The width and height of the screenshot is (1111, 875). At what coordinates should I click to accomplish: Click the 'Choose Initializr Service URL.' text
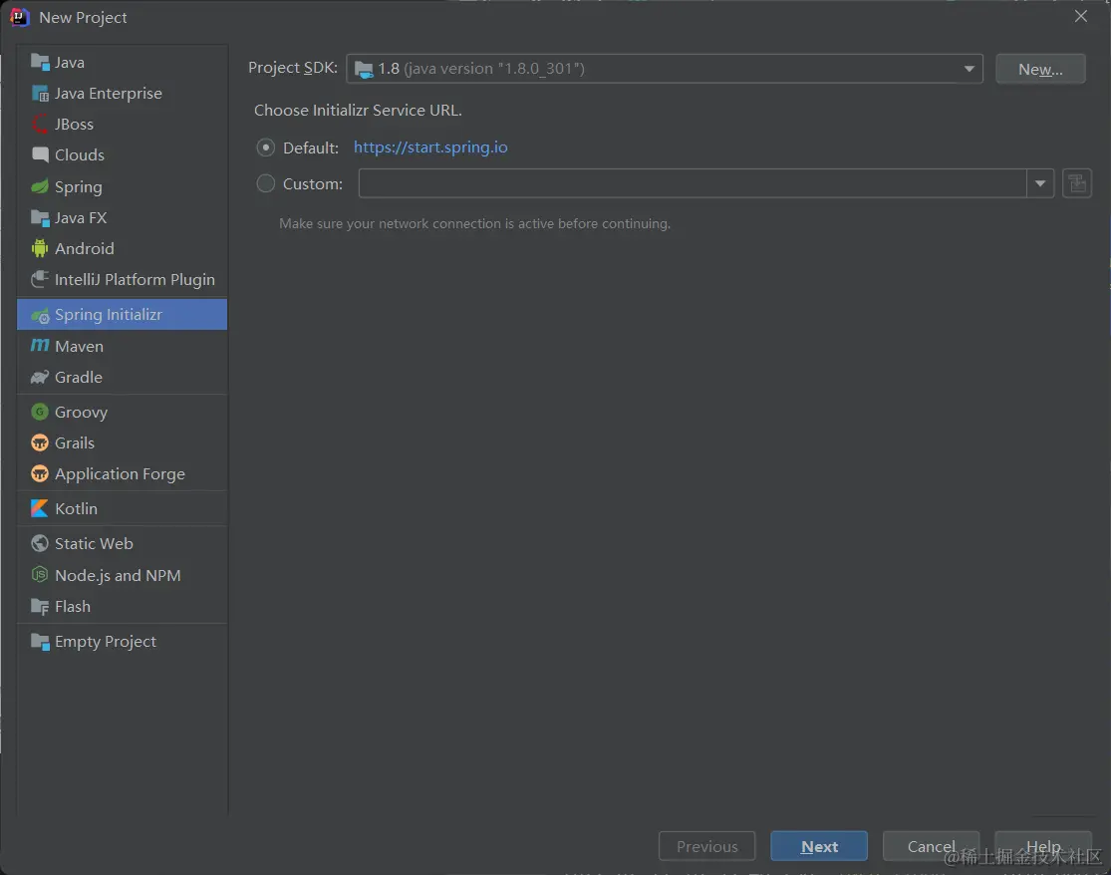(x=358, y=111)
